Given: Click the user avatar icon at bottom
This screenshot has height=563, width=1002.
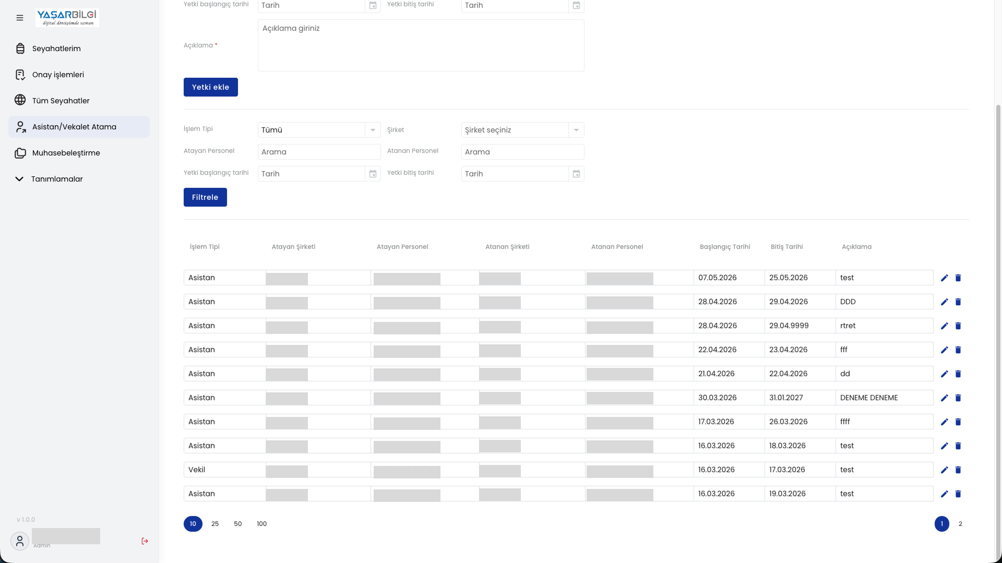Looking at the screenshot, I should click(20, 541).
